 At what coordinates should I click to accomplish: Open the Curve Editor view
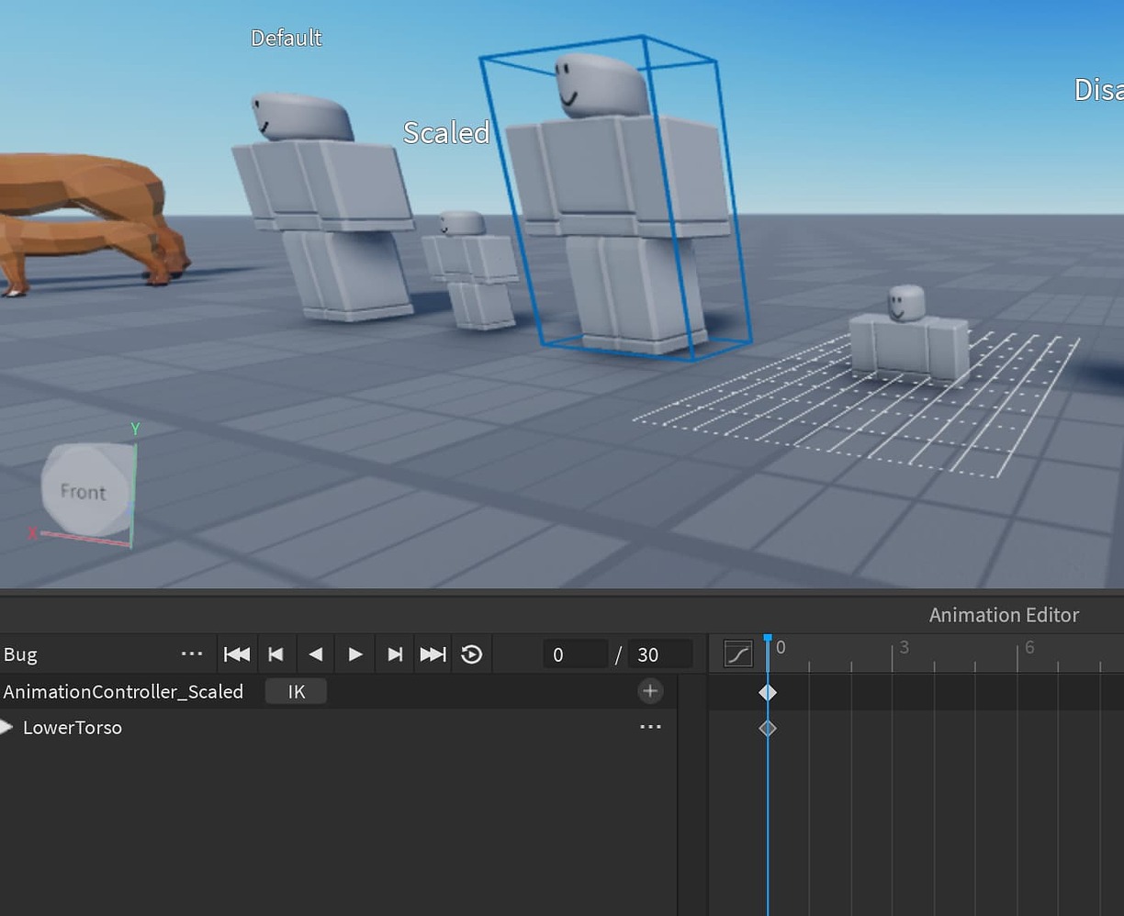tap(736, 653)
